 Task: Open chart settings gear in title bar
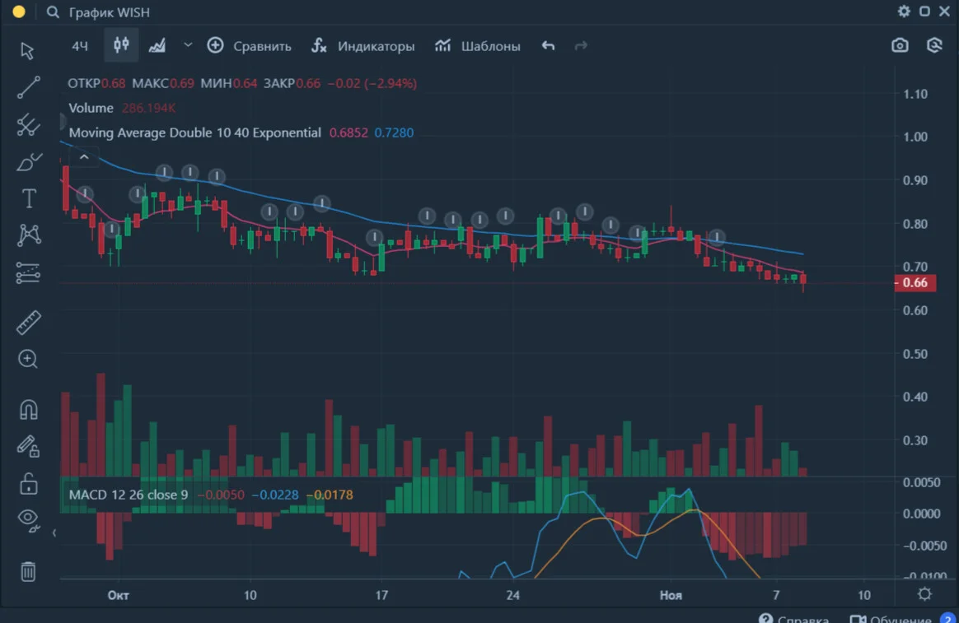(904, 11)
